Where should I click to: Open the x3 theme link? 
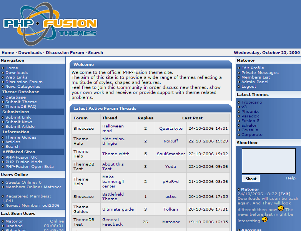(244, 107)
